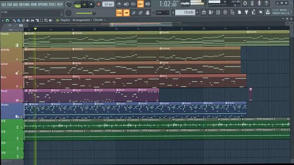Open the EDIT menu
The image size is (294, 165).
[x=10, y=4]
